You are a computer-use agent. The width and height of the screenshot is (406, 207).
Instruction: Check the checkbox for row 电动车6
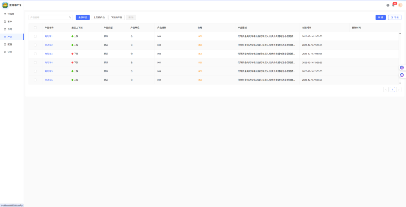click(x=35, y=80)
